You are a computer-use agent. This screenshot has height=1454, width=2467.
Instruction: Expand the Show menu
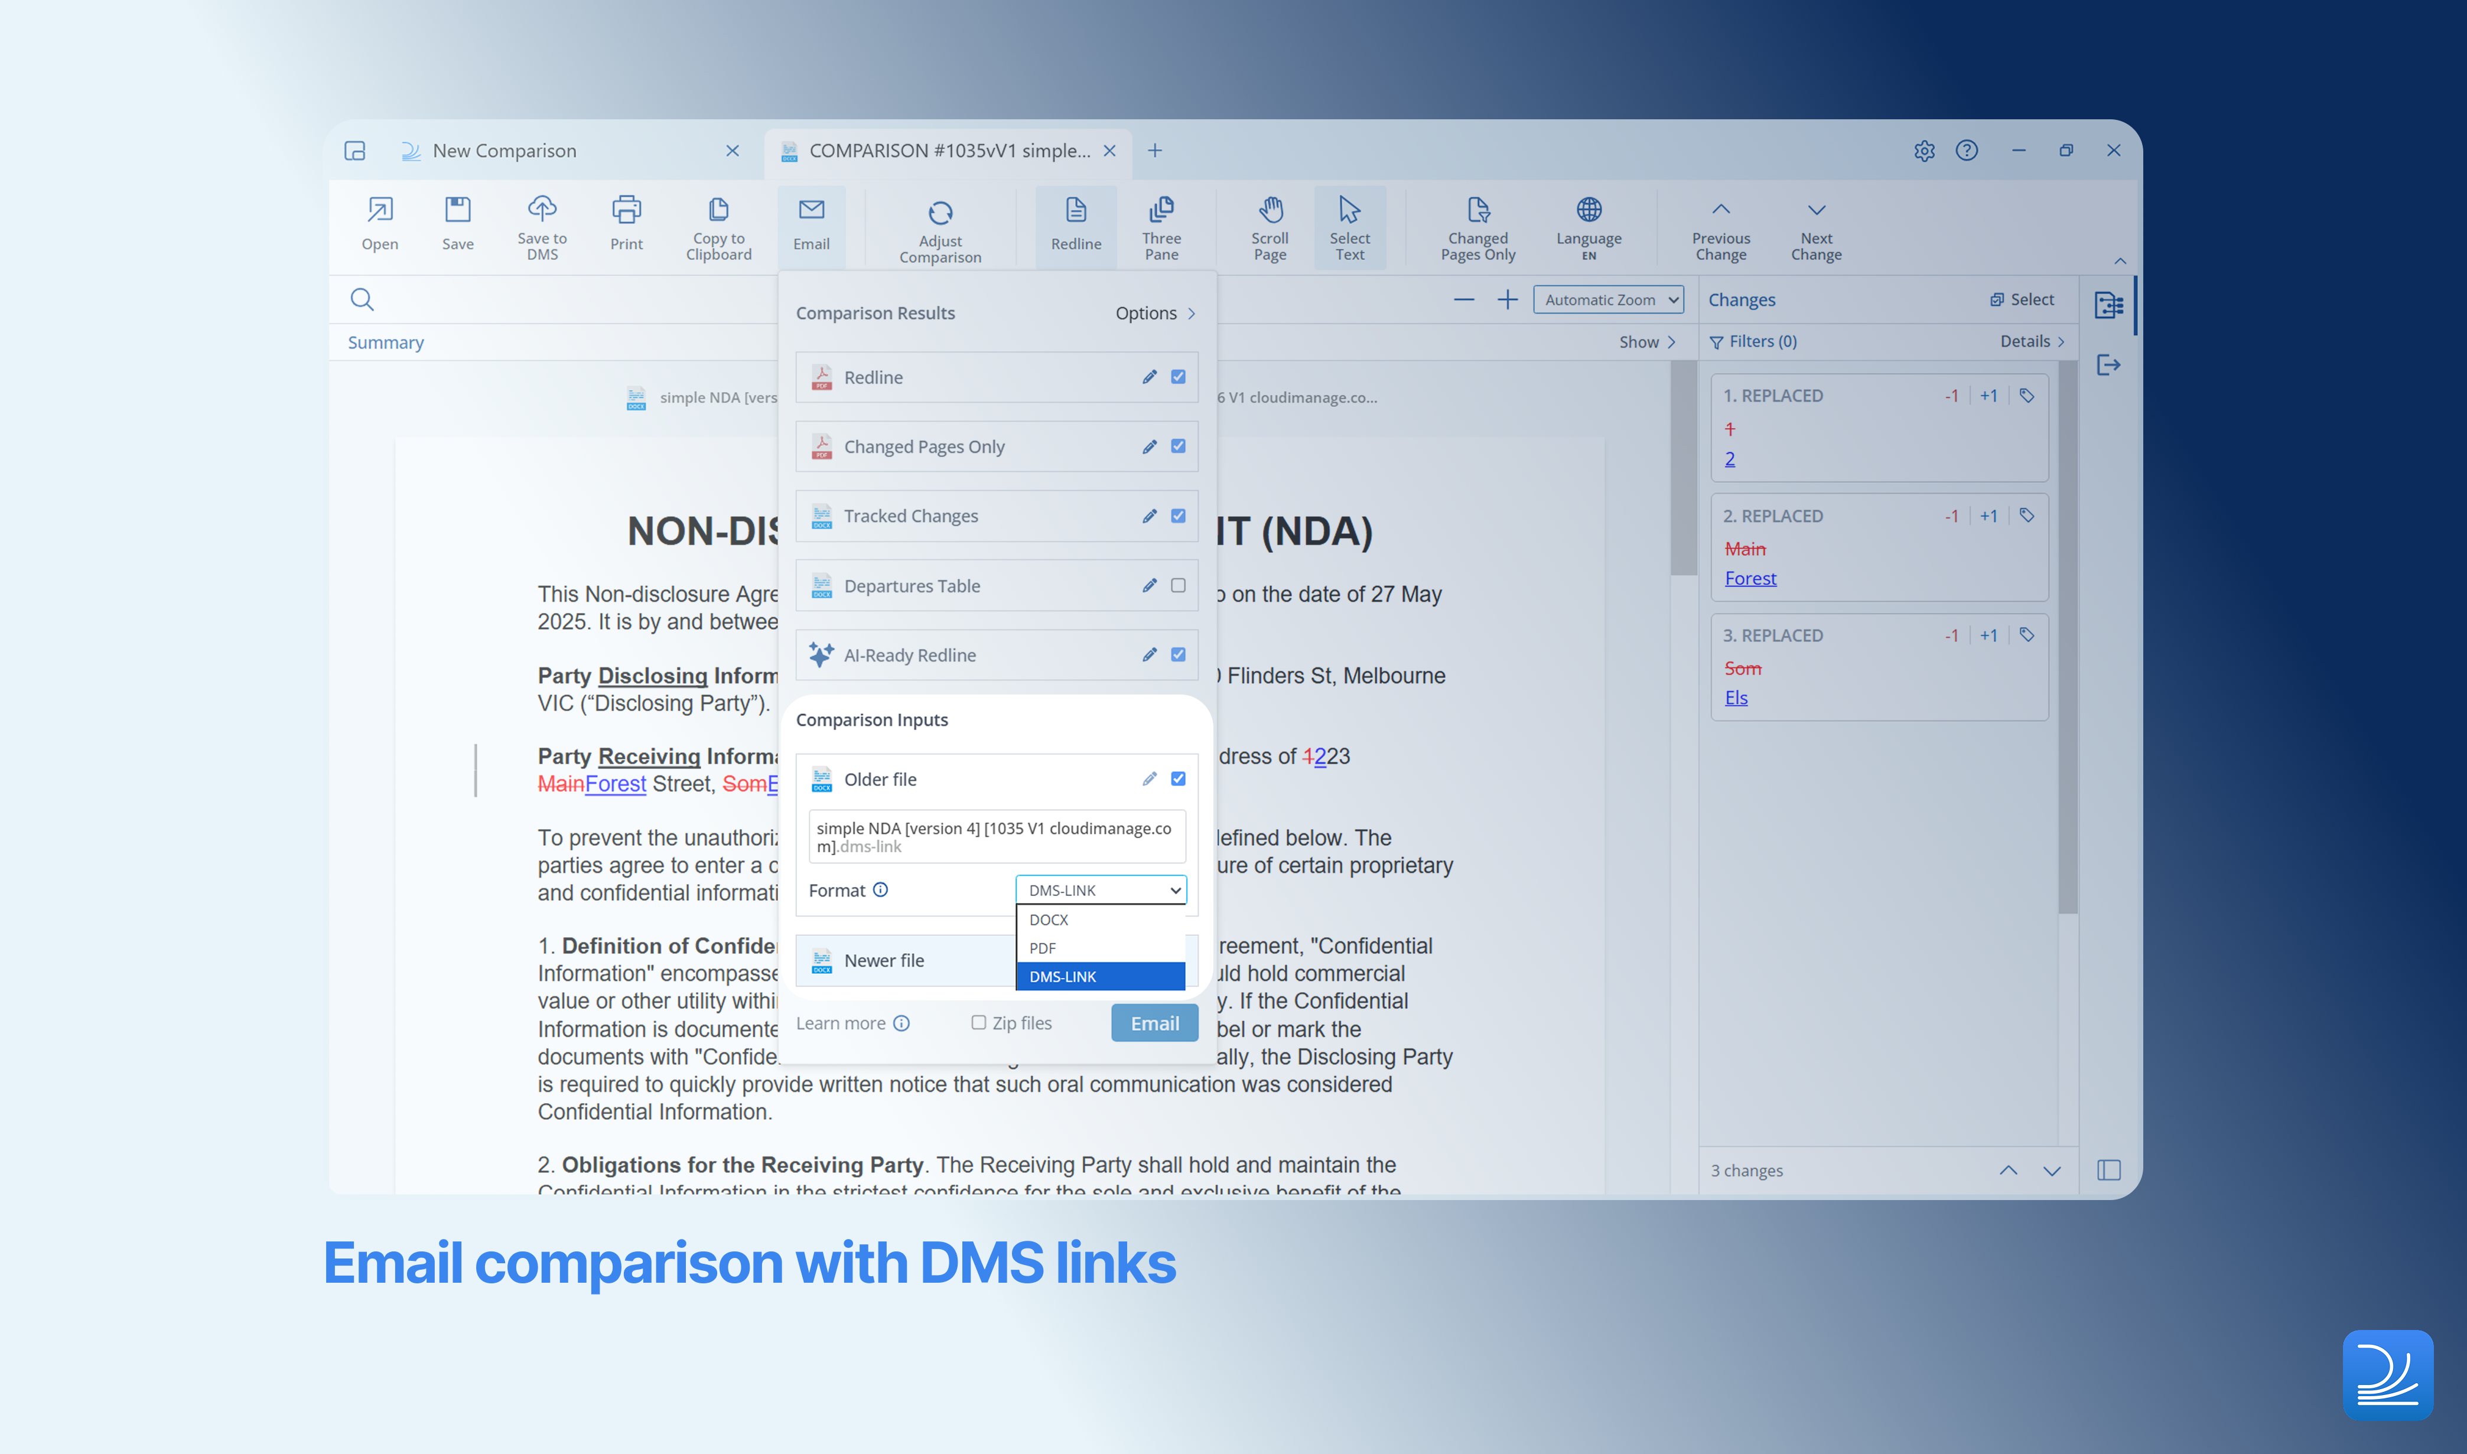pos(1648,342)
